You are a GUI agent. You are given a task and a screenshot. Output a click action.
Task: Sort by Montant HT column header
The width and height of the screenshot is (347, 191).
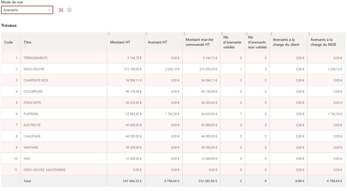click(x=120, y=42)
